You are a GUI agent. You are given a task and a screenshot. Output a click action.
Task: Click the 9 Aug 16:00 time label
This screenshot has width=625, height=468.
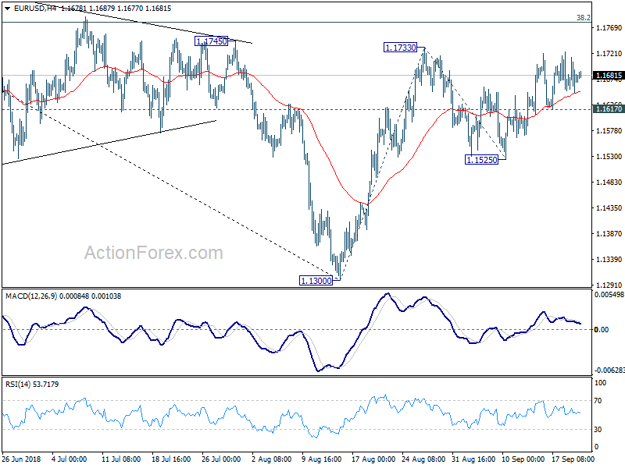coord(321,459)
